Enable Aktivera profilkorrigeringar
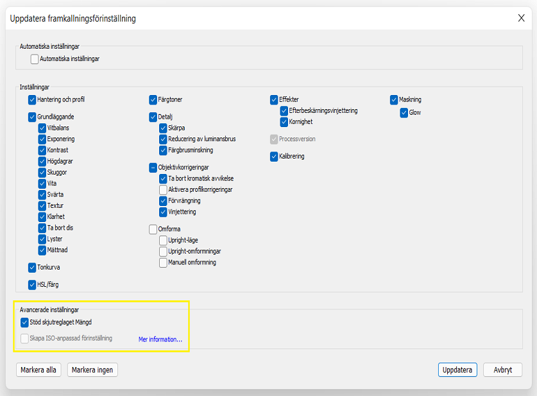The width and height of the screenshot is (537, 396). point(164,190)
